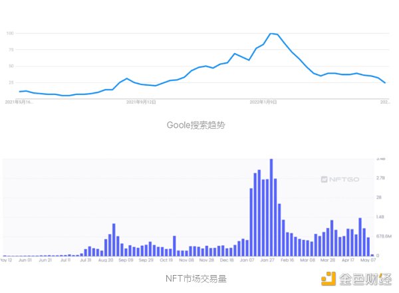
Task: Click the '678.6M' volume axis label
Action: point(384,237)
